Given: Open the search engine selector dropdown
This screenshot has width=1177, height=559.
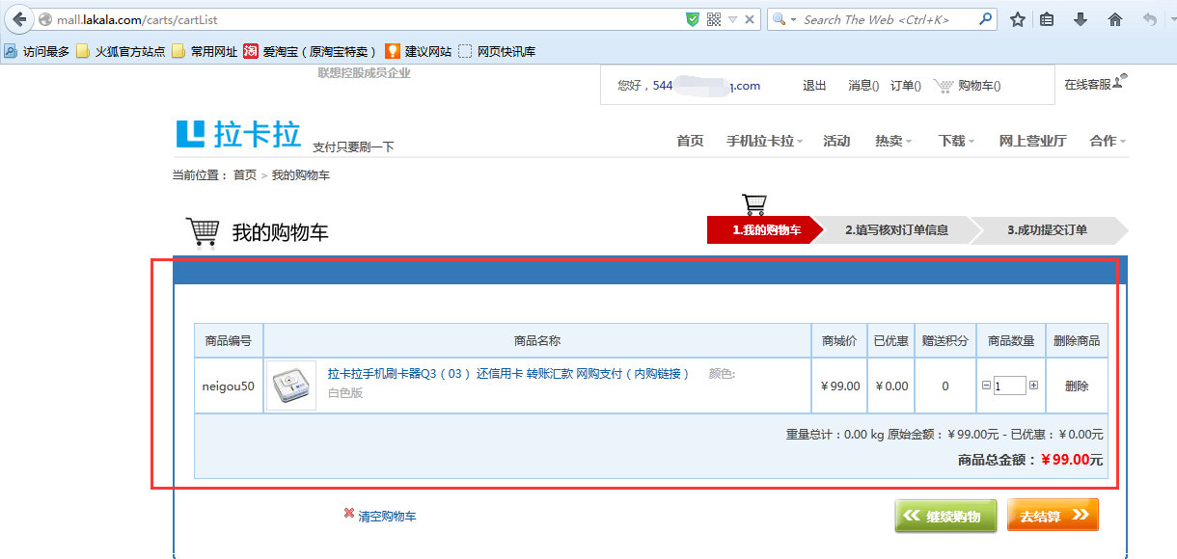Looking at the screenshot, I should tap(783, 19).
